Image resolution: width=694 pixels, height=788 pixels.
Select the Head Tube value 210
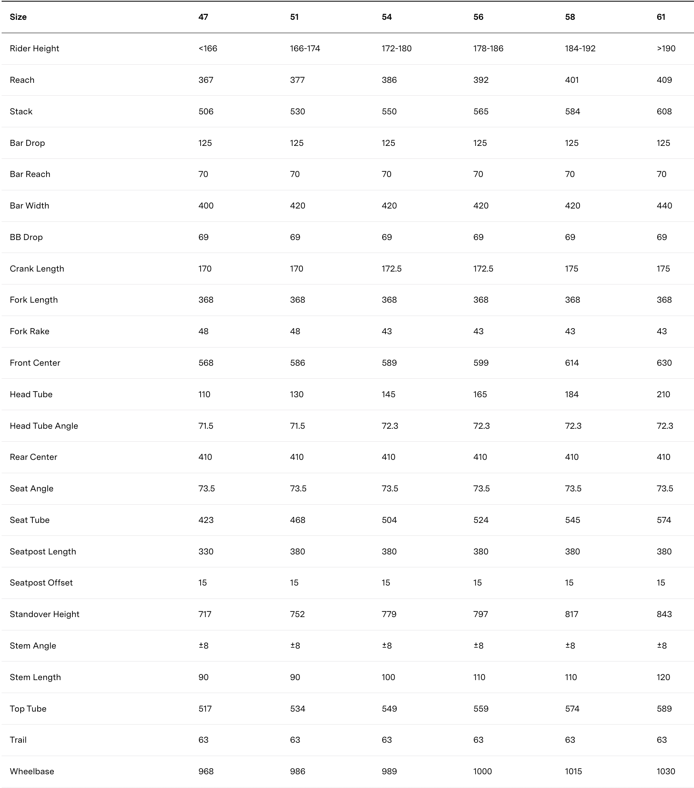[663, 394]
